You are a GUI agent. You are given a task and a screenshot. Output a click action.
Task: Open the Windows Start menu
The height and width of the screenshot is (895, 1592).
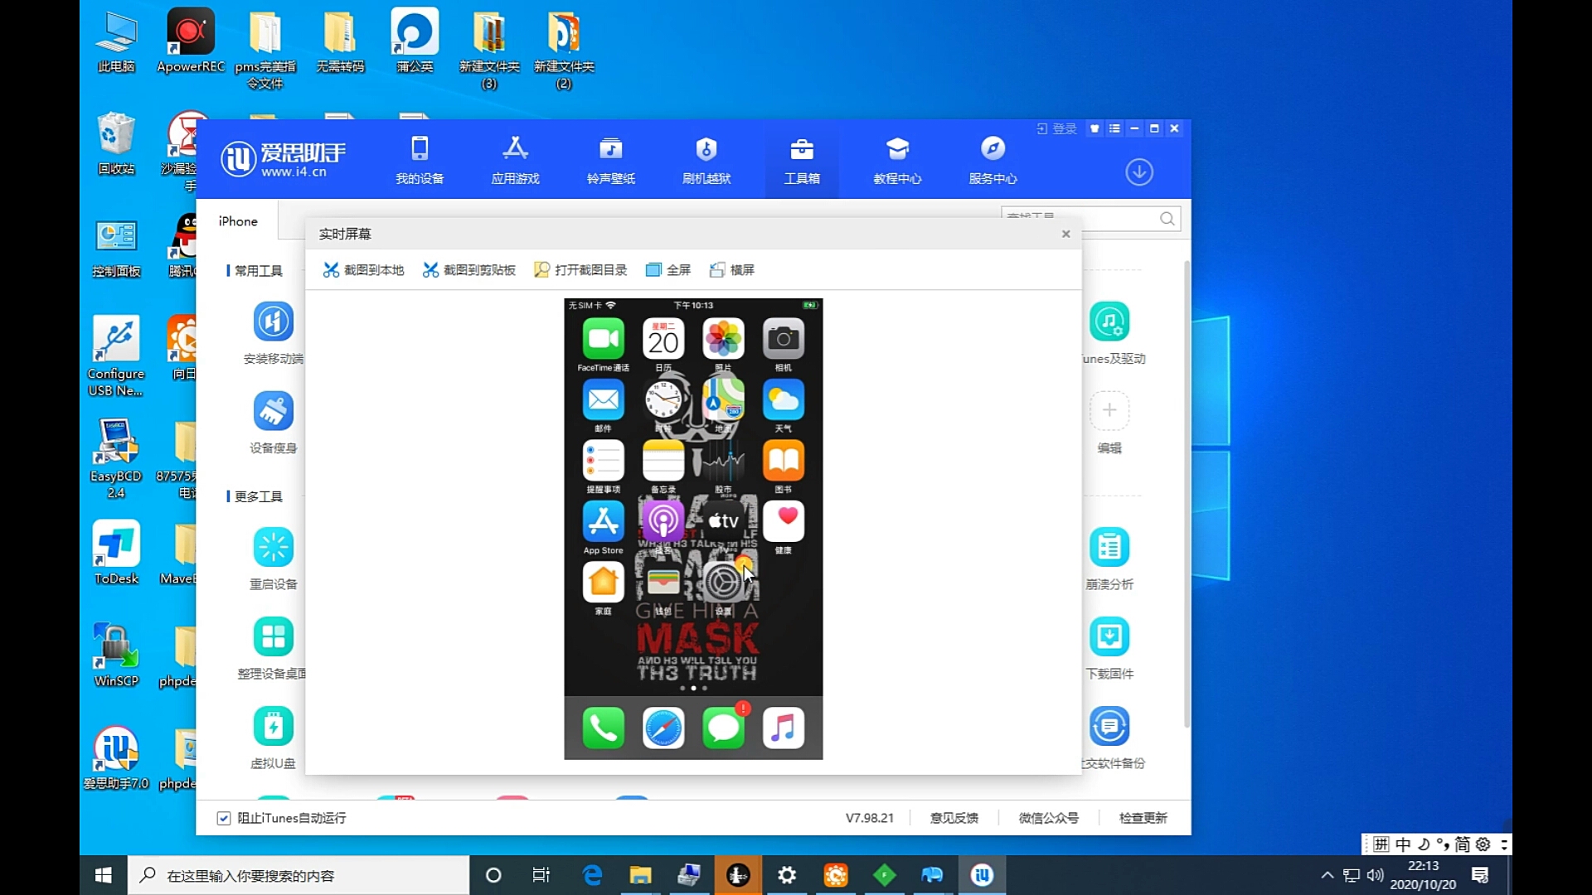click(104, 875)
